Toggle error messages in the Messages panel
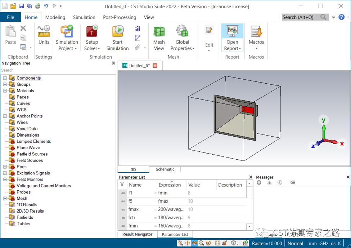This screenshot has height=248, width=351. pos(259,182)
